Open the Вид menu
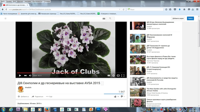 14,1
